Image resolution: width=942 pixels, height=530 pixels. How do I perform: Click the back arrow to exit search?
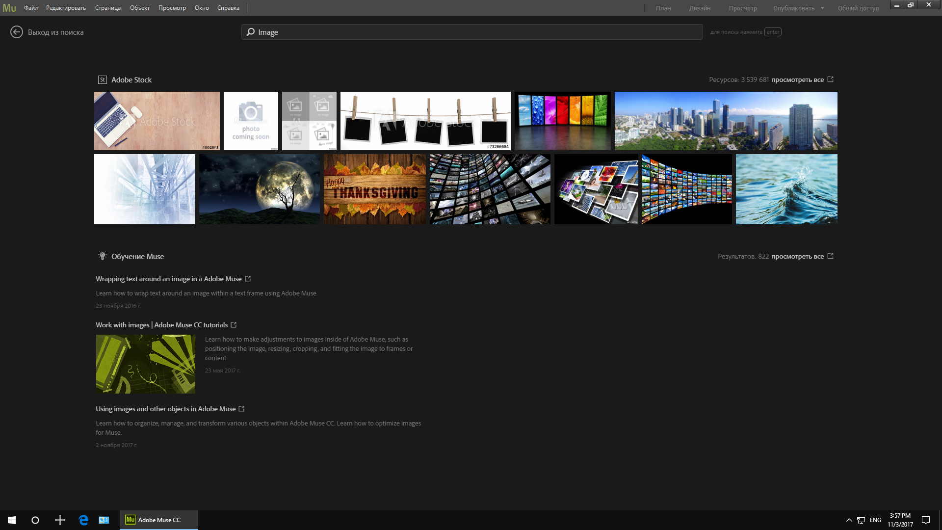[x=17, y=32]
